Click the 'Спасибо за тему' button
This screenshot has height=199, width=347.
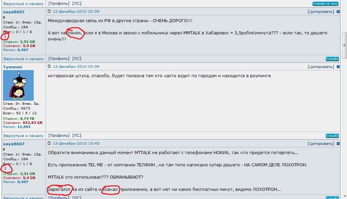coord(325,4)
